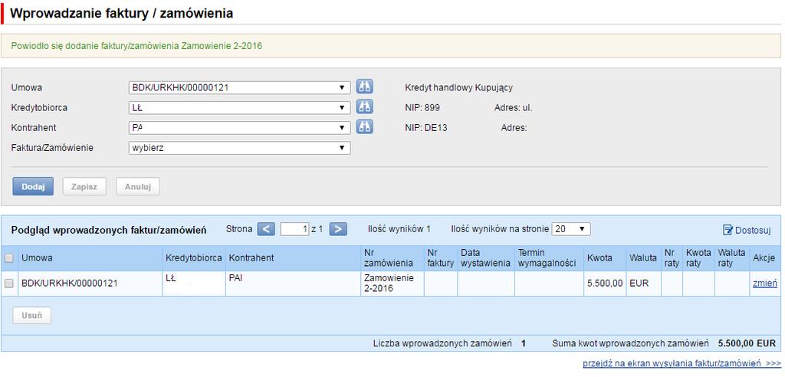Click the Kwota column header

(600, 258)
